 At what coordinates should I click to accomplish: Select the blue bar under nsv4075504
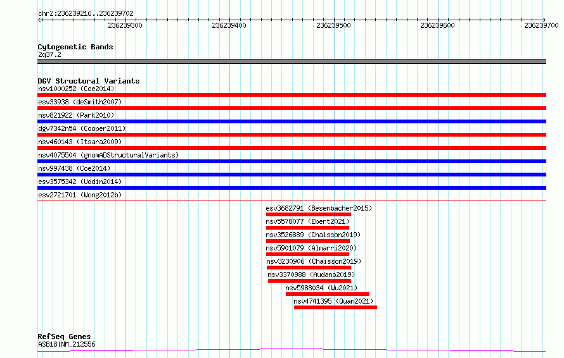coord(292,161)
